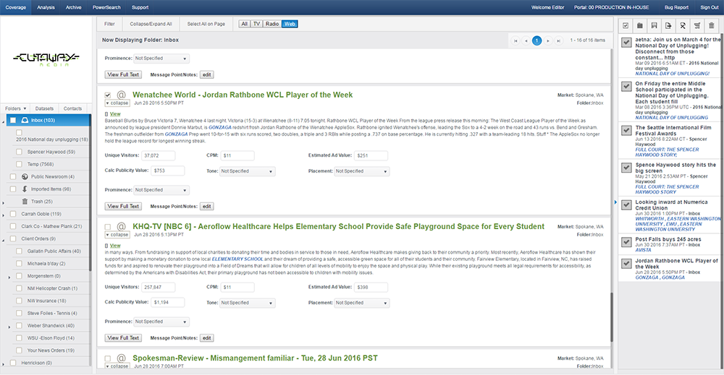Image resolution: width=724 pixels, height=375 pixels.
Task: View Full Text of Wenatchee World article
Action: [x=123, y=207]
